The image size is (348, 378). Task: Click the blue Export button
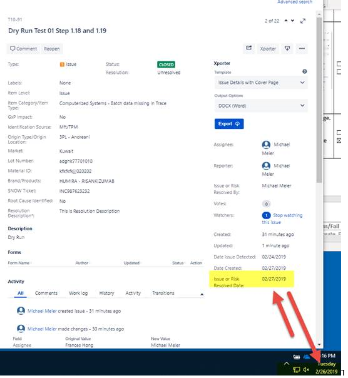pyautogui.click(x=229, y=124)
